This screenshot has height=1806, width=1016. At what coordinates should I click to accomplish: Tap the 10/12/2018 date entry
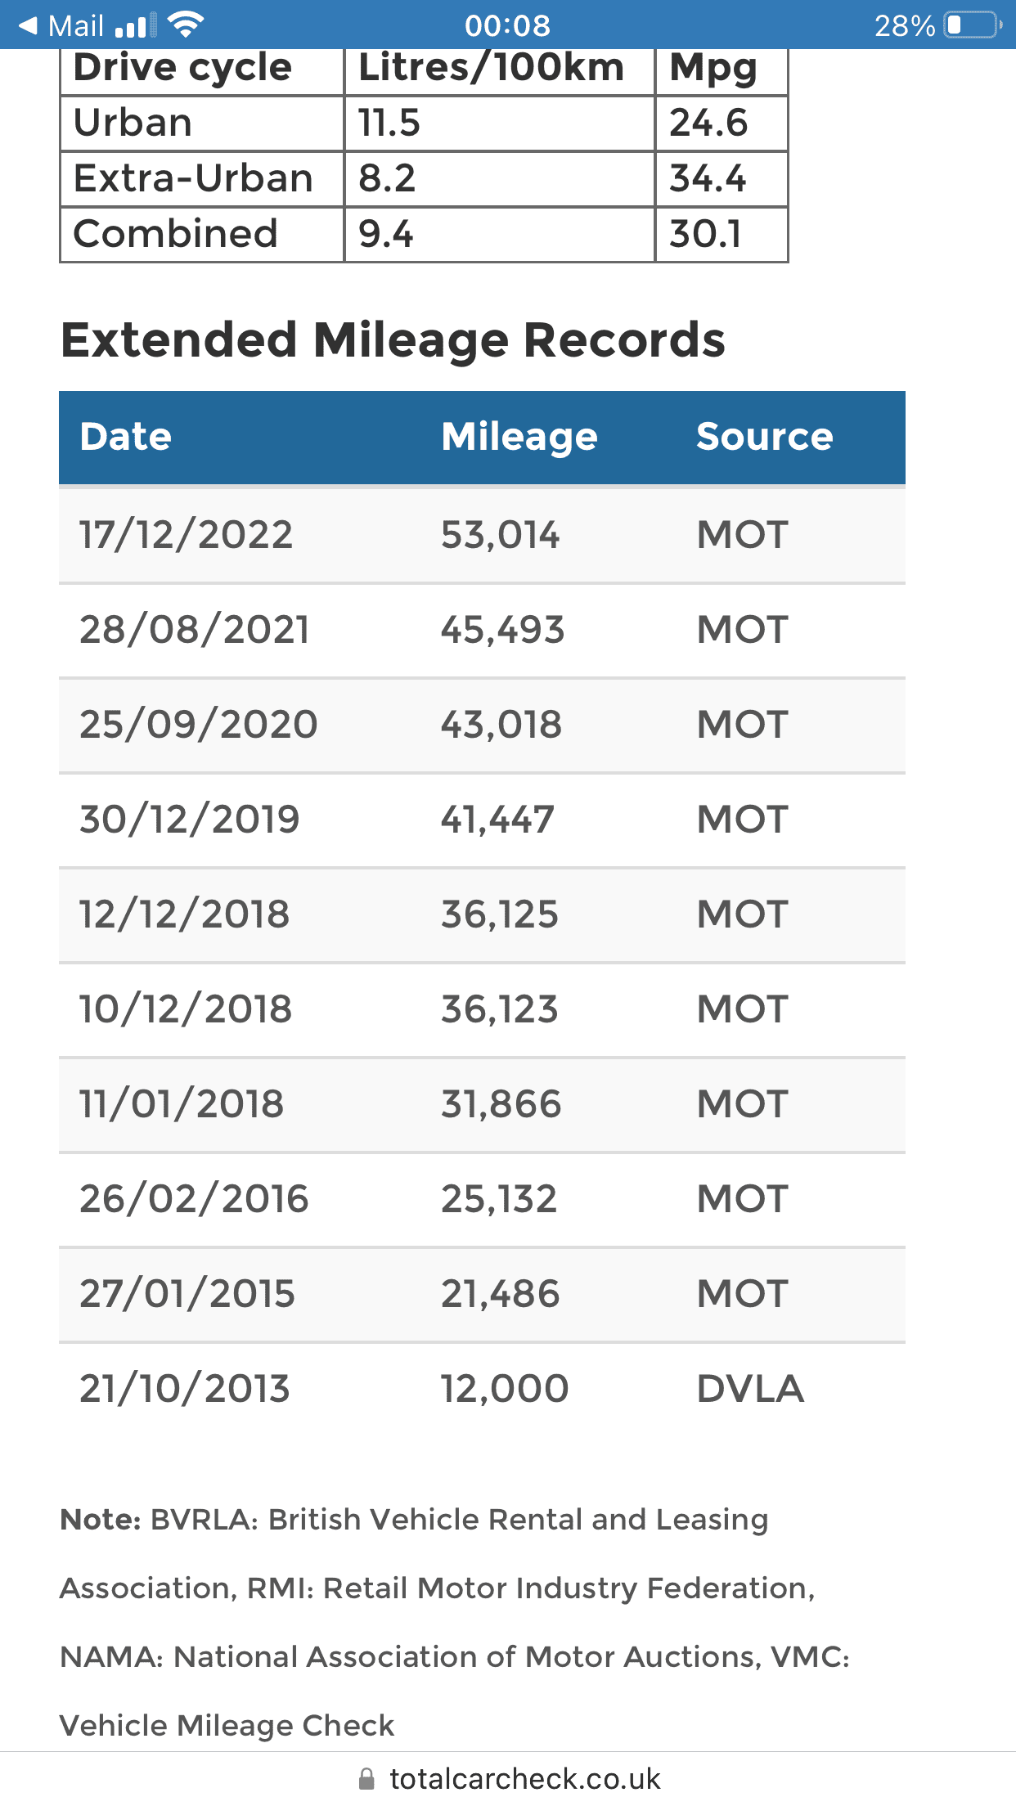pyautogui.click(x=186, y=1009)
